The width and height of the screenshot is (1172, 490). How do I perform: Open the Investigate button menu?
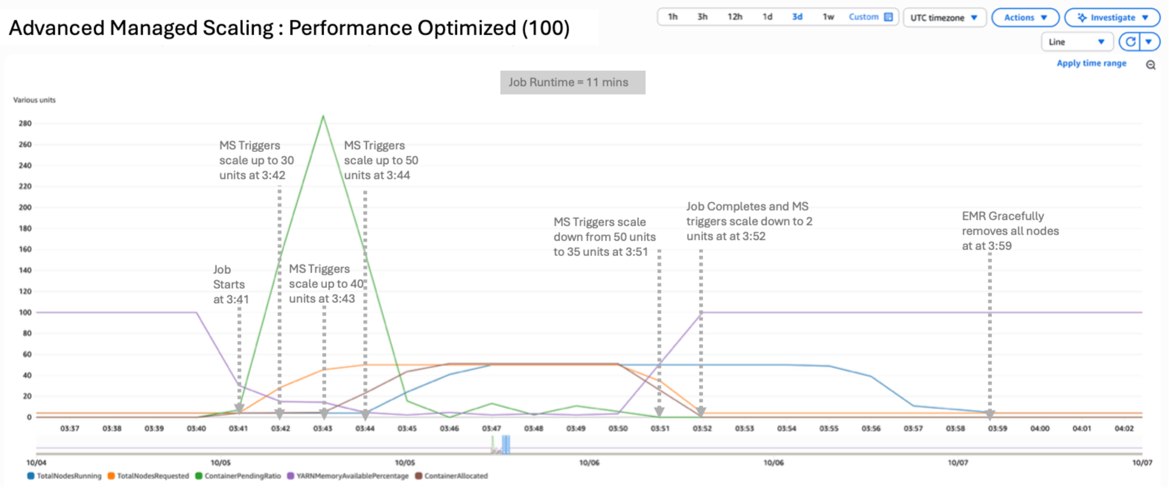coord(1112,18)
